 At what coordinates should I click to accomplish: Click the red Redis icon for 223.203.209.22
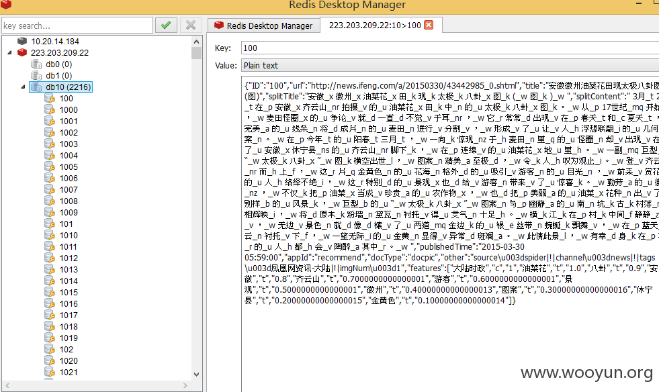[x=22, y=52]
